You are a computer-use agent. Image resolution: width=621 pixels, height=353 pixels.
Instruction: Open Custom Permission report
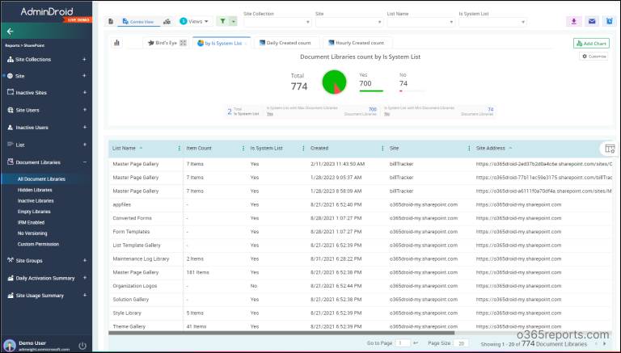[38, 244]
